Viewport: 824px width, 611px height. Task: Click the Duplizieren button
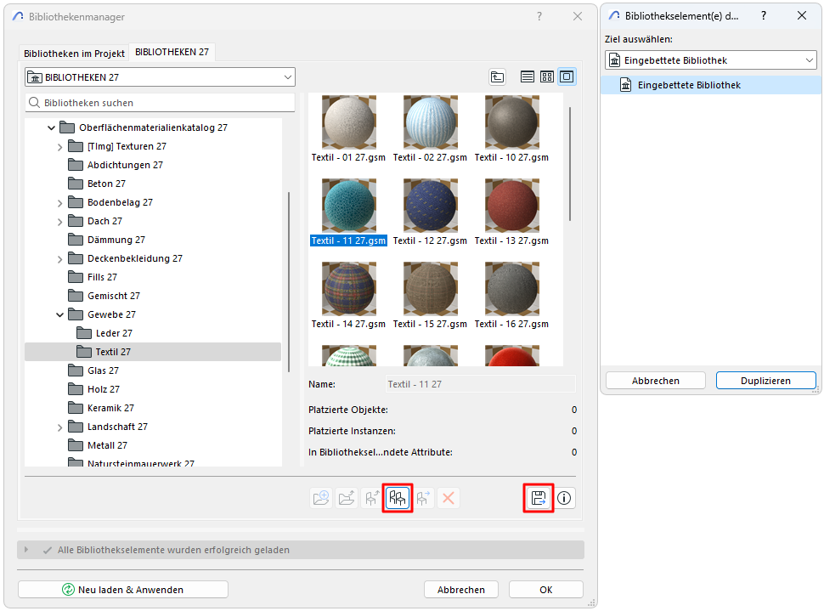pos(765,381)
